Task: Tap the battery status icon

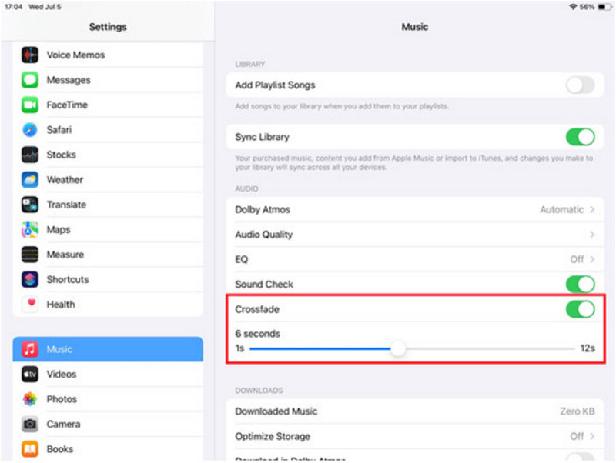Action: [x=604, y=7]
